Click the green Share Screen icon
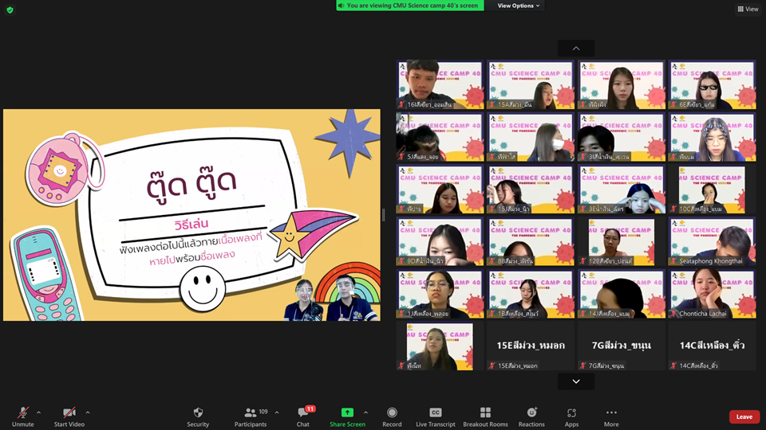 (347, 412)
